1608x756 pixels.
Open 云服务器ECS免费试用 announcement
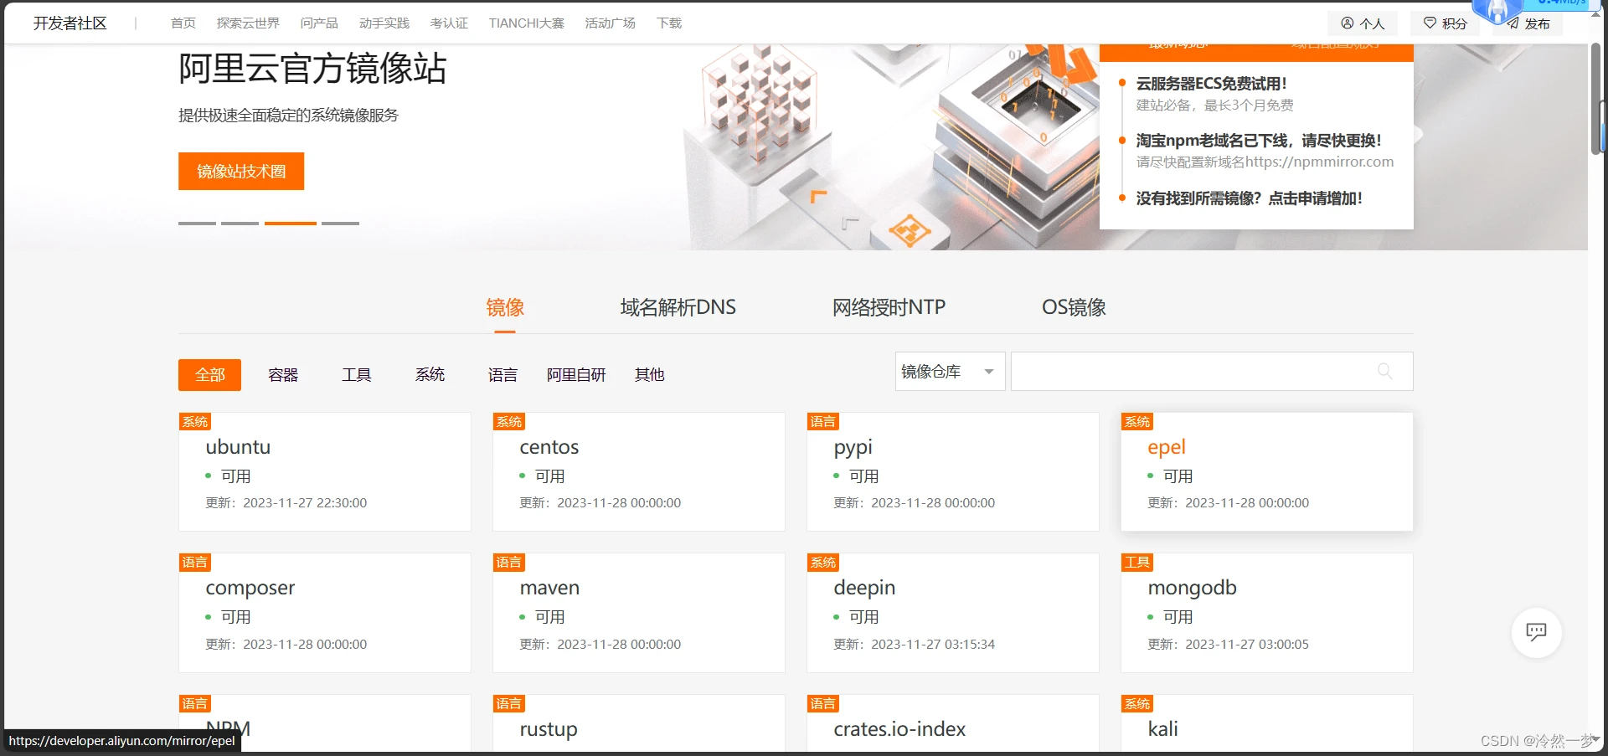click(x=1211, y=84)
